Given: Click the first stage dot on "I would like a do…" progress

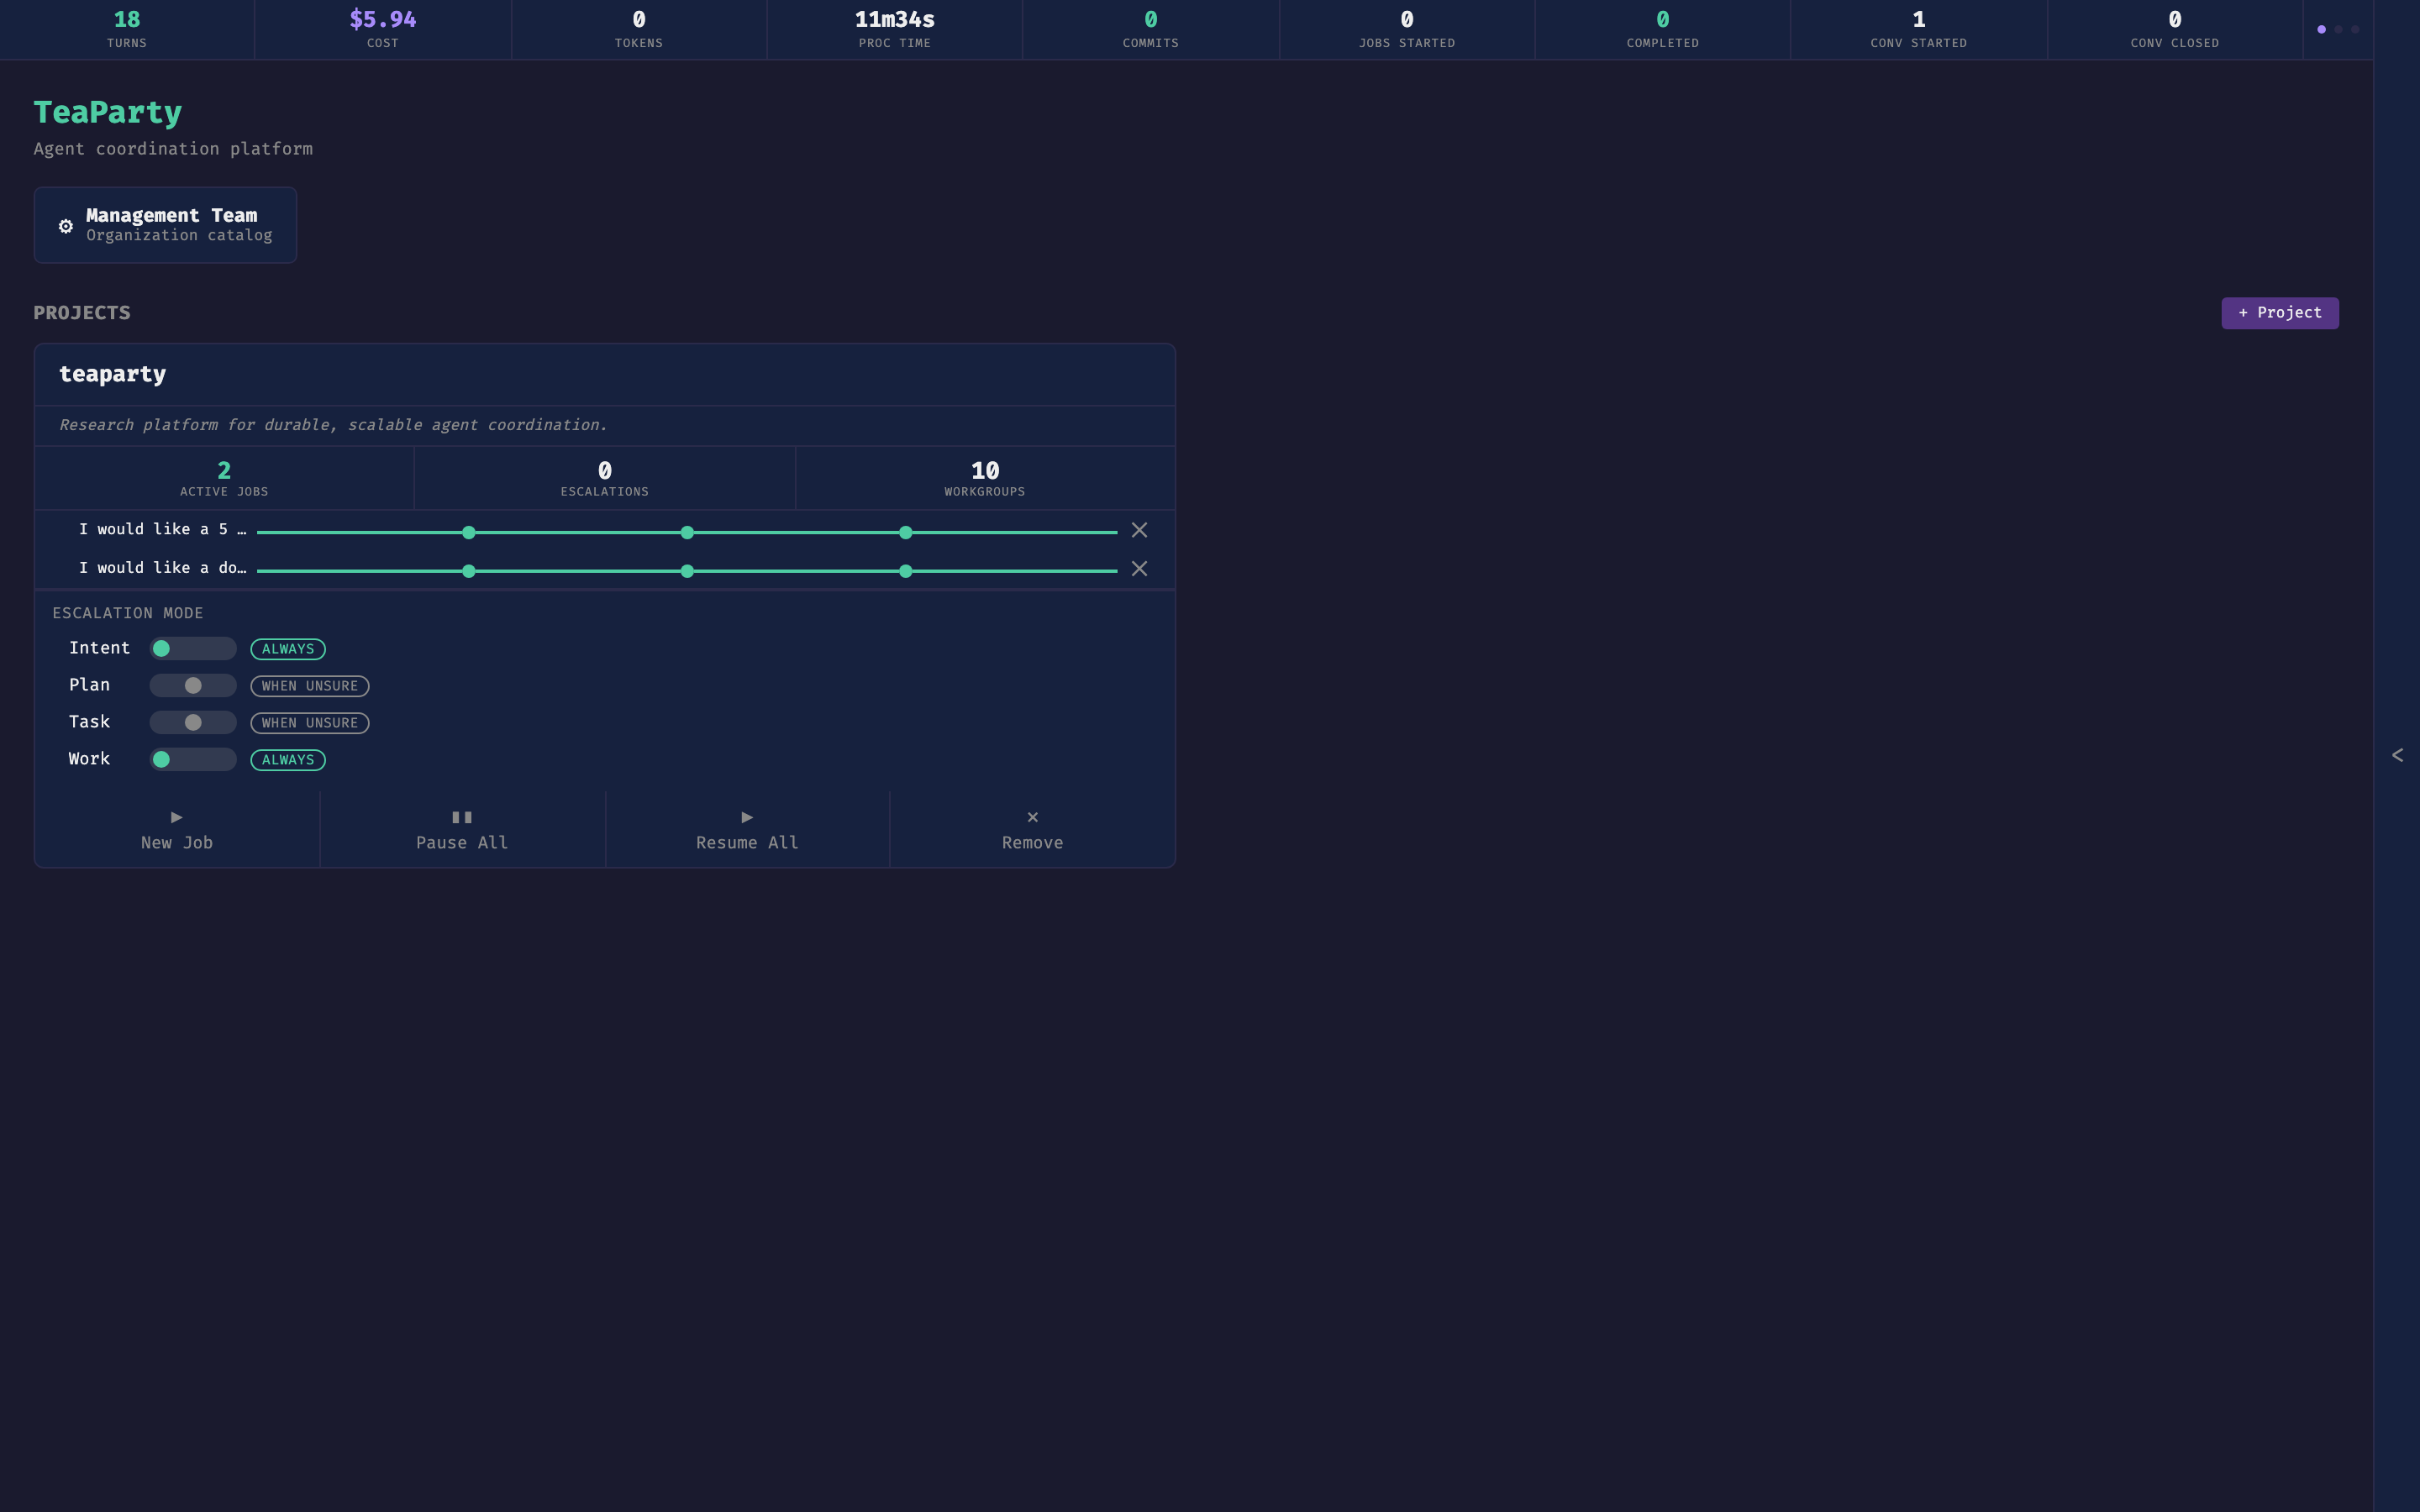Looking at the screenshot, I should click(x=469, y=571).
